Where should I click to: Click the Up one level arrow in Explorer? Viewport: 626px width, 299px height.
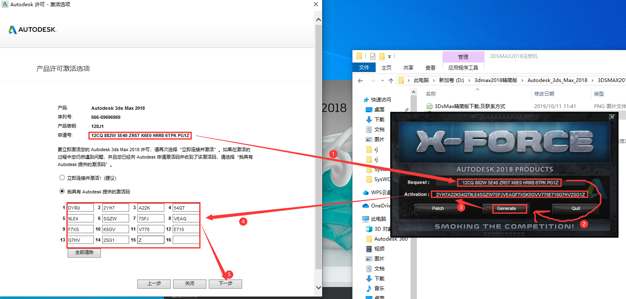[x=391, y=80]
